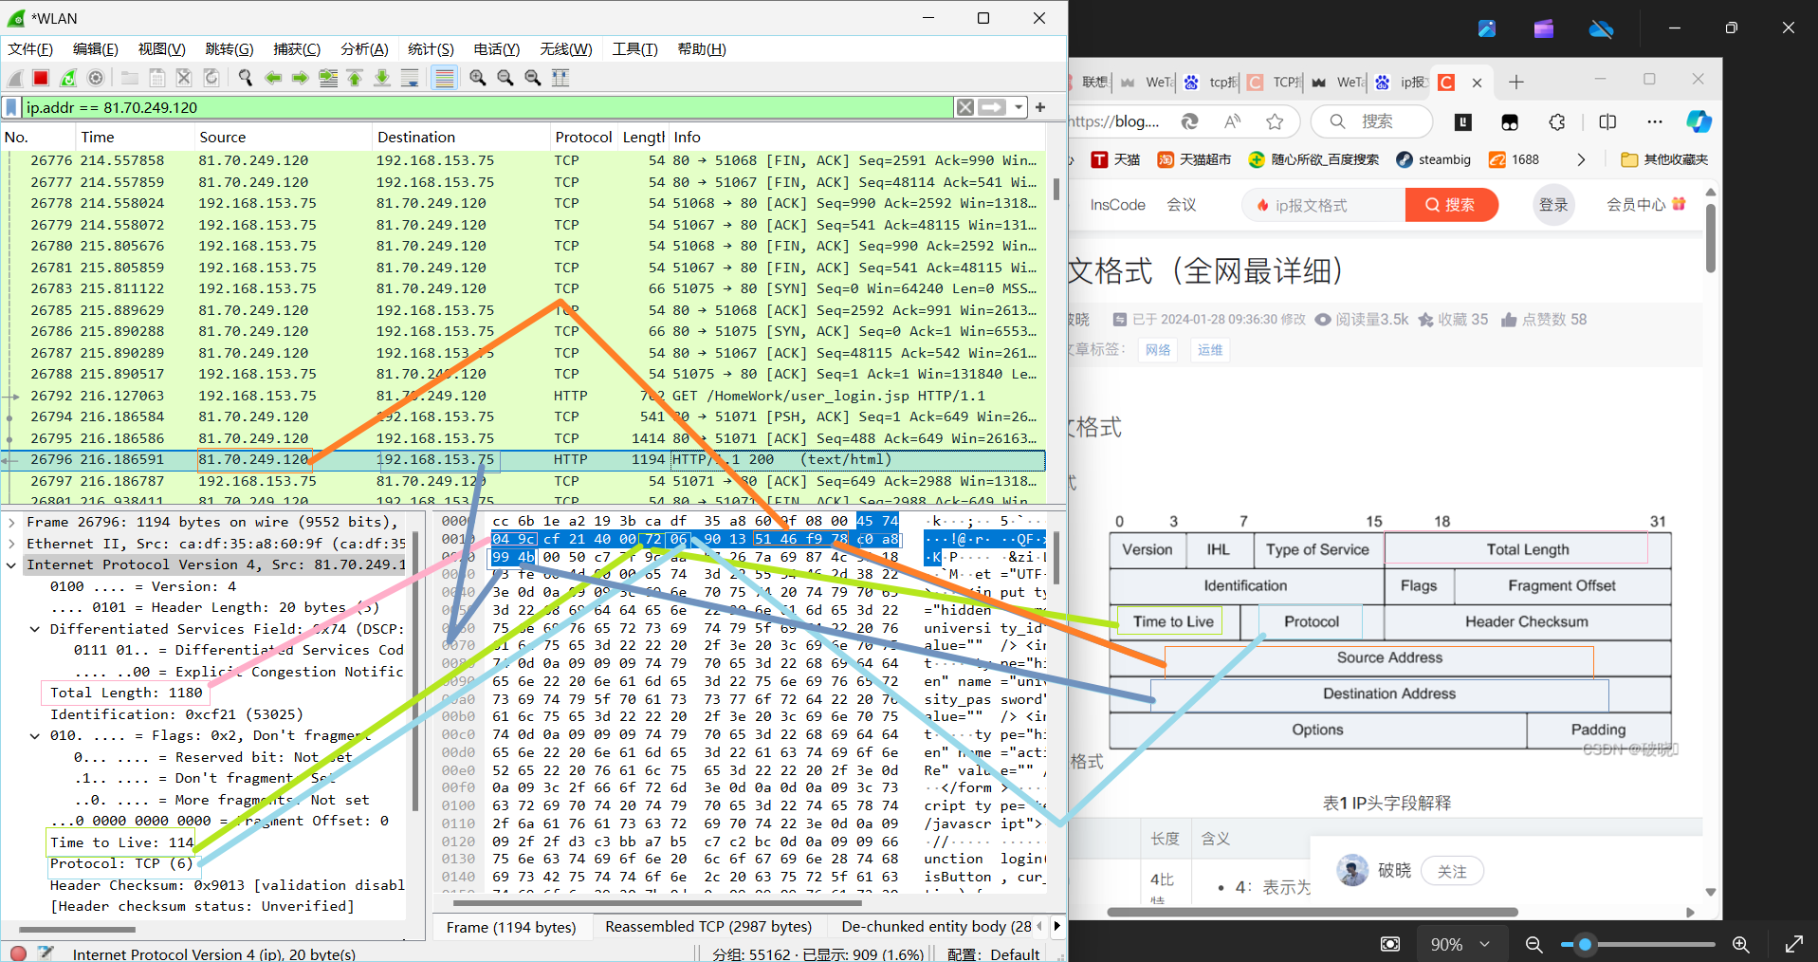This screenshot has height=962, width=1818.
Task: Switch to De-chunked entity body tab
Action: point(936,927)
